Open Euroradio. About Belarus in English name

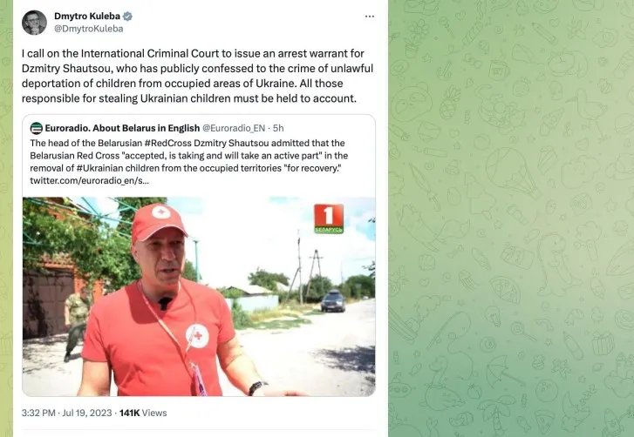[x=122, y=128]
